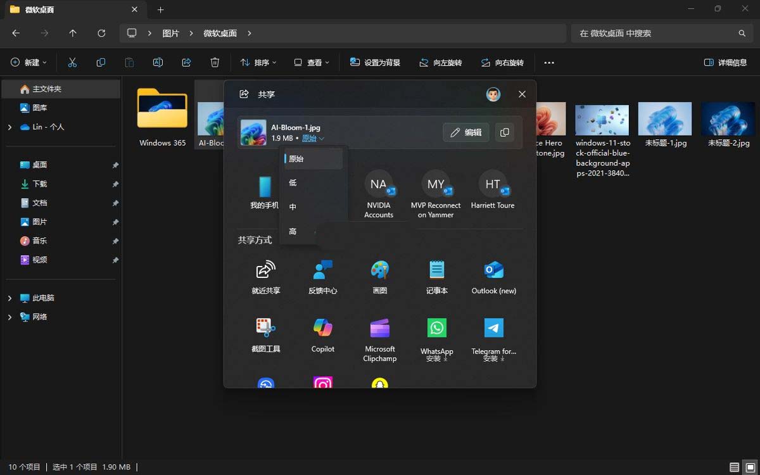Image resolution: width=760 pixels, height=475 pixels.
Task: Click the Cut scissors icon in toolbar
Action: [72, 63]
